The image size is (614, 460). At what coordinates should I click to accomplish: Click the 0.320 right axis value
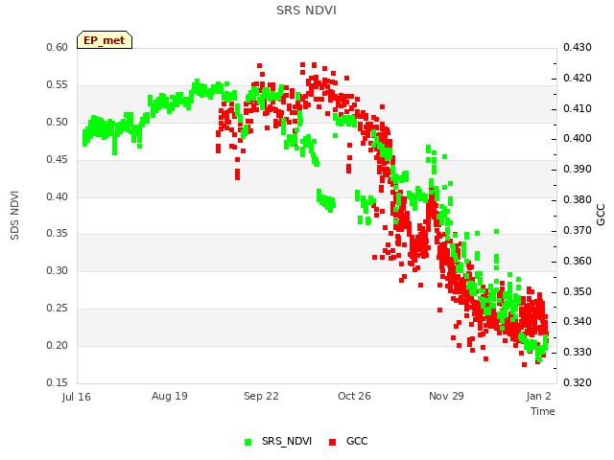pyautogui.click(x=578, y=382)
